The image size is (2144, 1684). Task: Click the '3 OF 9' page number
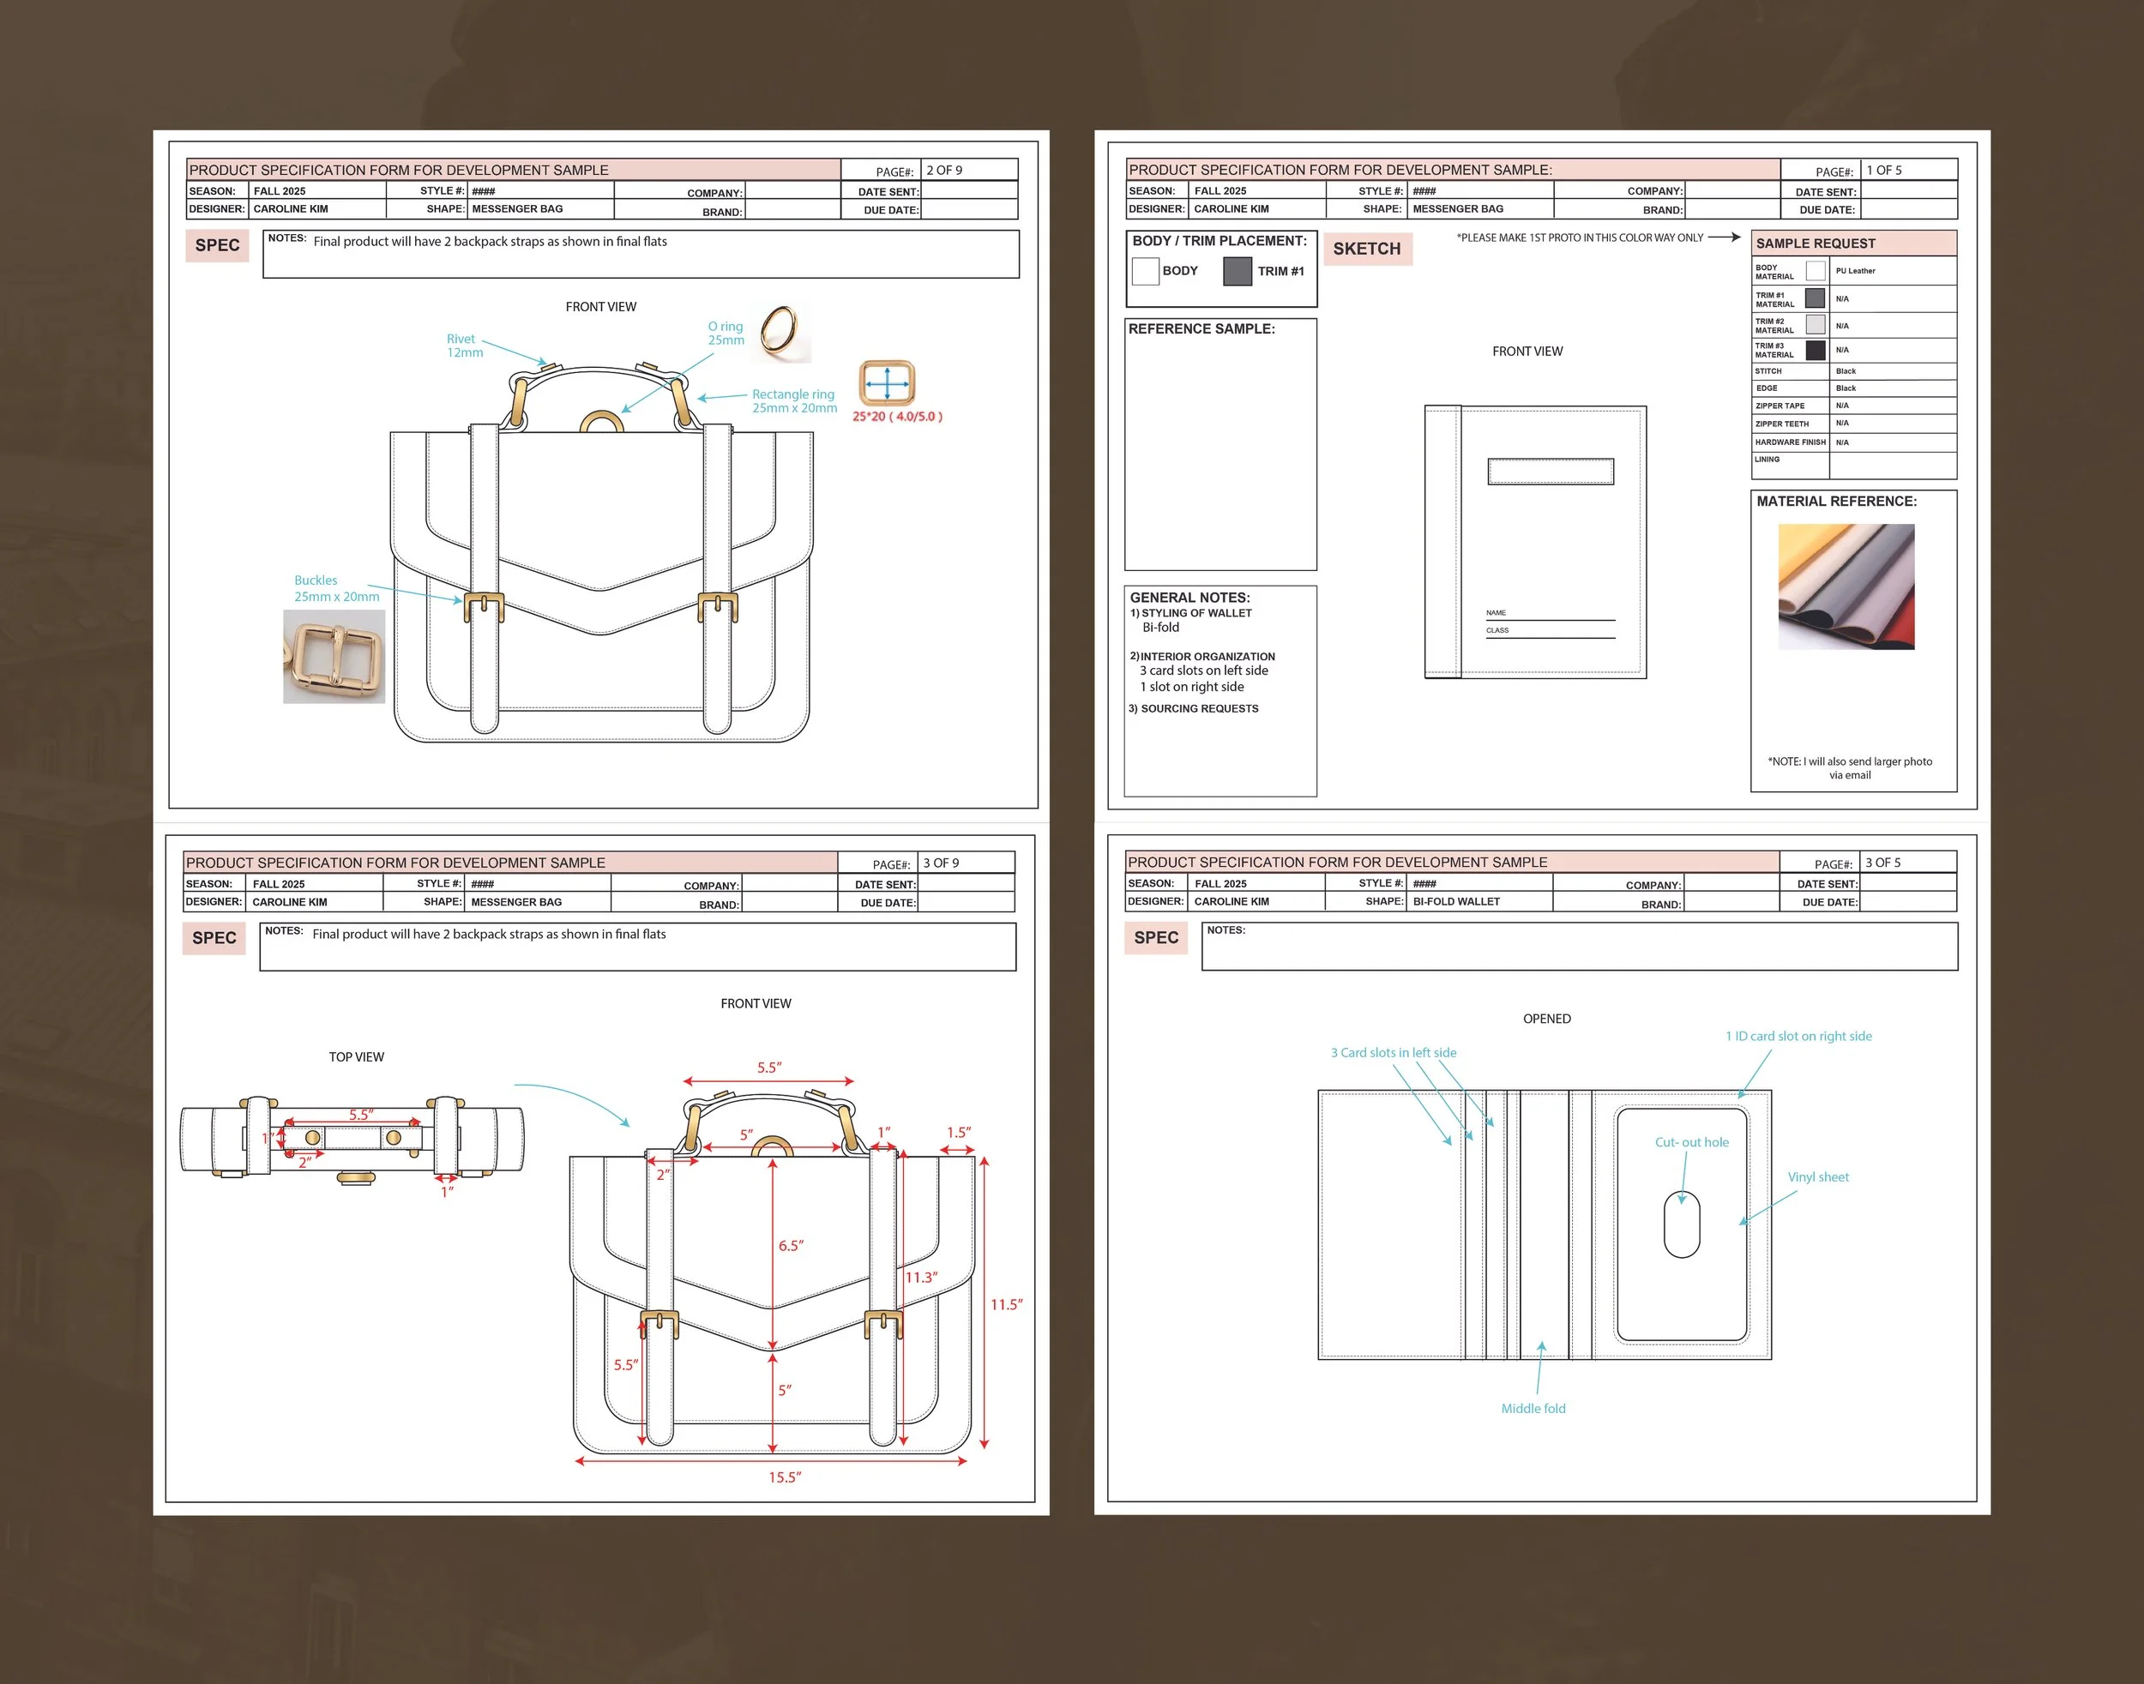tap(941, 863)
